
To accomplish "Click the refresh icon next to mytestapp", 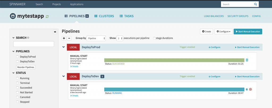I will 47,16.
